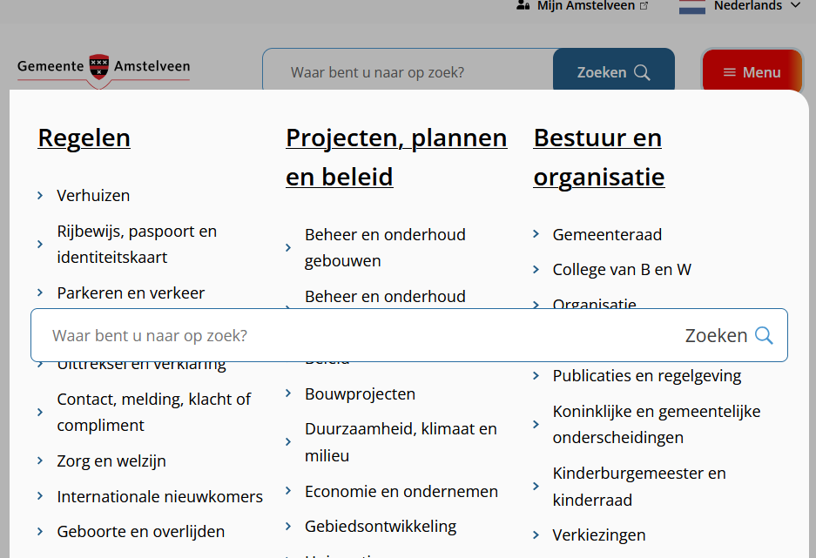Open the Regelen heading link
Screen dimensions: 816x558
click(84, 138)
